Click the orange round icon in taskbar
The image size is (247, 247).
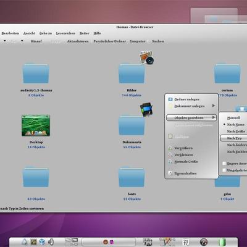click(x=106, y=242)
